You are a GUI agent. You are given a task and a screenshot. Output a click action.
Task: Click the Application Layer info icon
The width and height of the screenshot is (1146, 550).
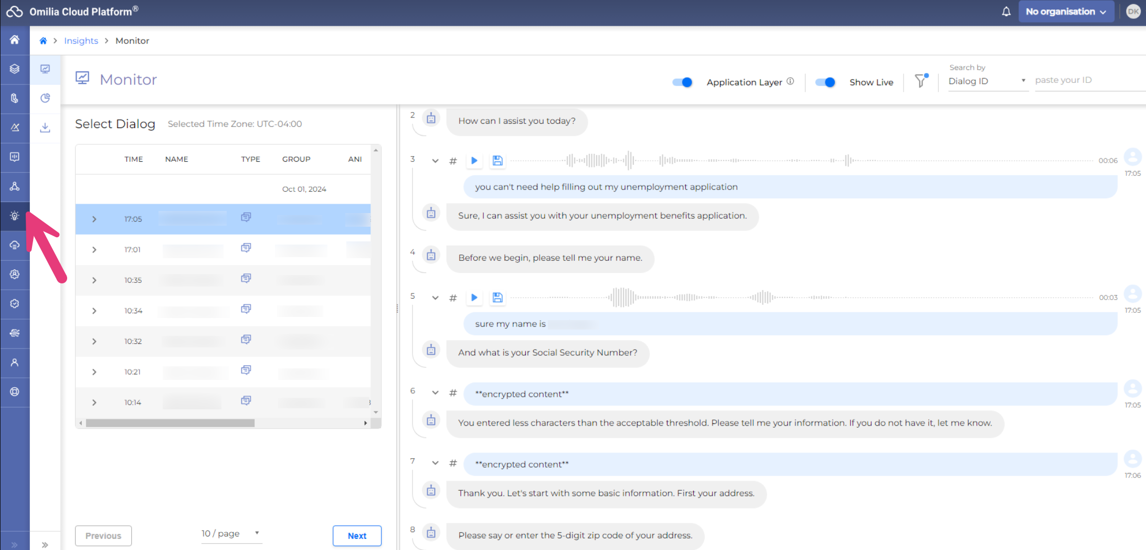[790, 81]
